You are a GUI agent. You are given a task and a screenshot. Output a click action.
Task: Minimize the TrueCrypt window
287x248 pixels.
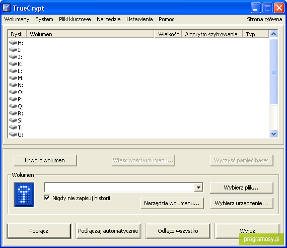click(256, 8)
